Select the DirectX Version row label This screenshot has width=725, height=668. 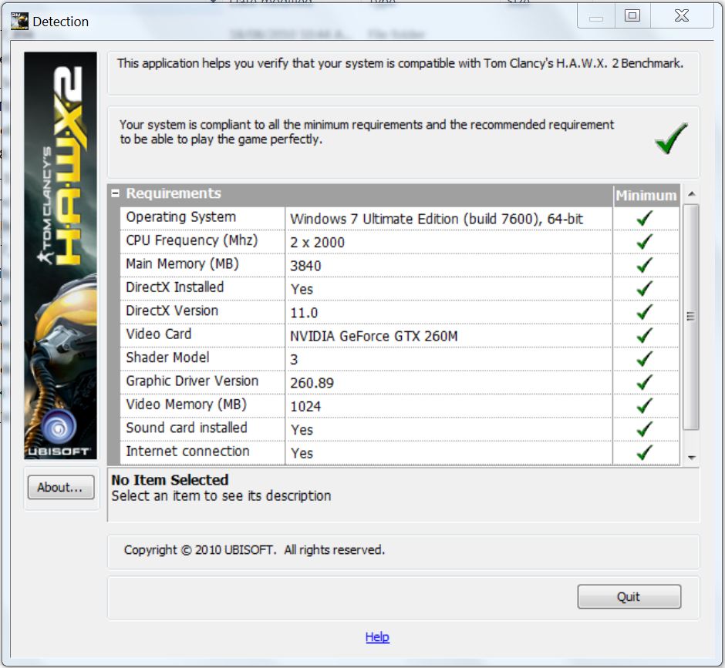click(x=172, y=311)
